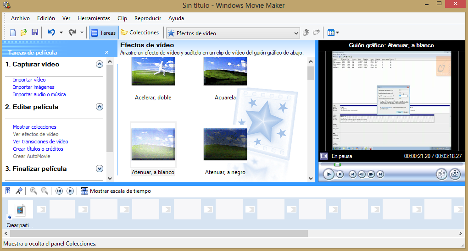Viewport: 468px width, 251px height.
Task: Toggle the Colecciones pane button
Action: pyautogui.click(x=140, y=33)
